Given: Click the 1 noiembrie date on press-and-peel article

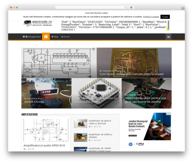Looking at the screenshot, I should [x=108, y=71].
